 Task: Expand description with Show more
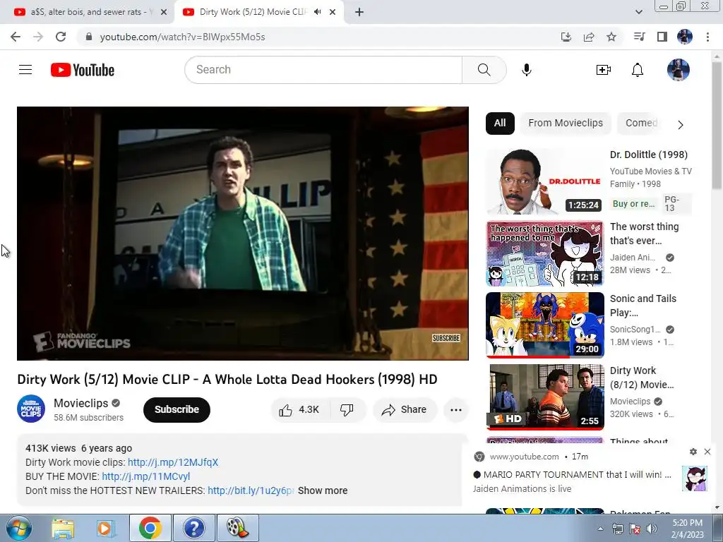(323, 491)
